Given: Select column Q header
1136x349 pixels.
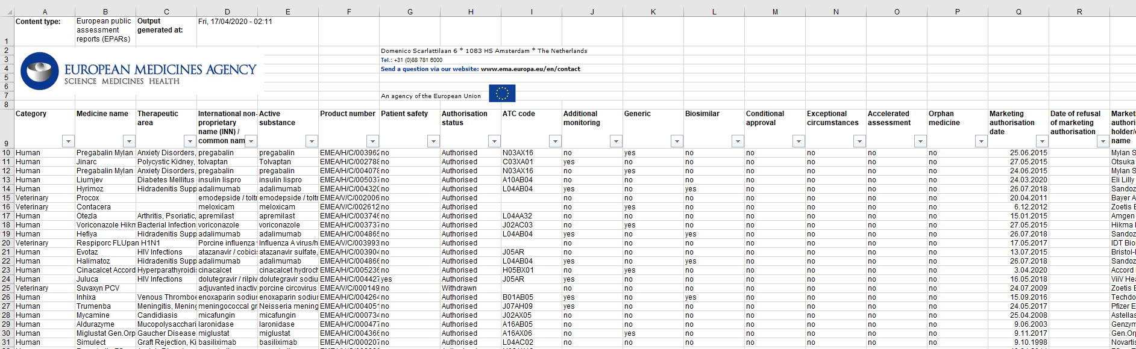Looking at the screenshot, I should pos(1018,12).
